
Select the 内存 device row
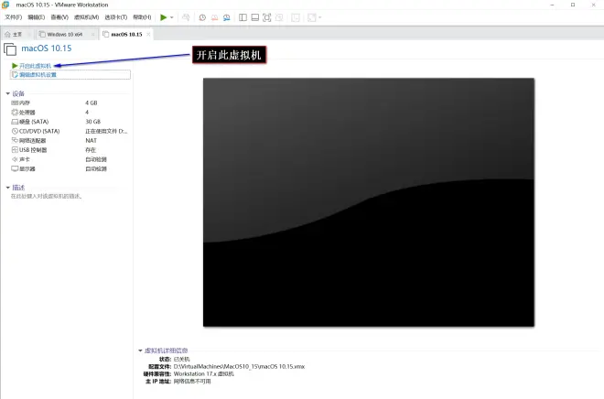[x=70, y=102]
